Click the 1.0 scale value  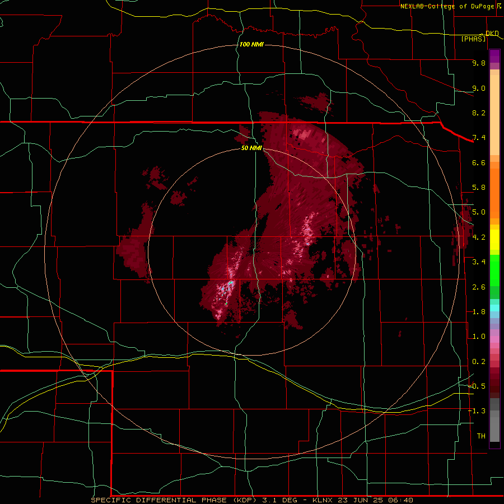tap(479, 337)
